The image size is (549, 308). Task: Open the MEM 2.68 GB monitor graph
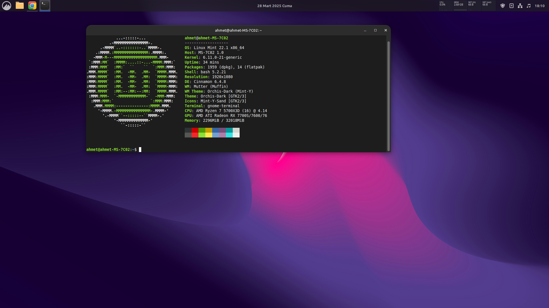460,6
